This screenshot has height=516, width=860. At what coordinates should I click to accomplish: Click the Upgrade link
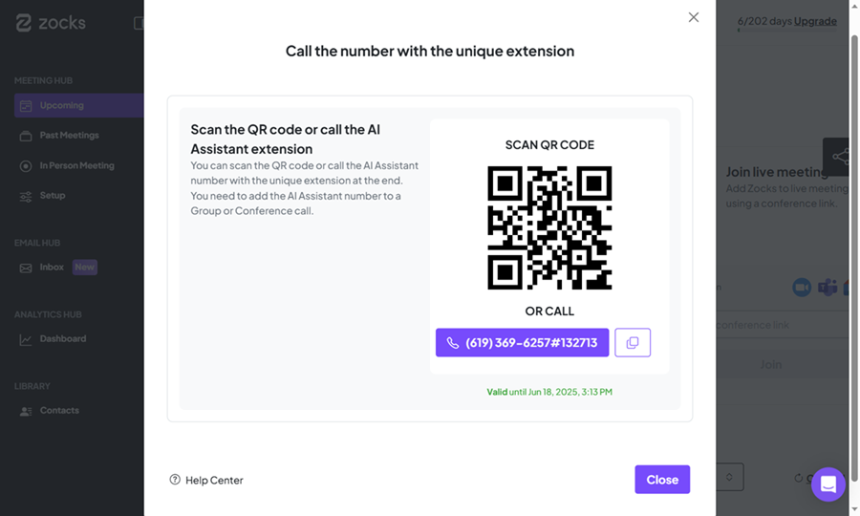coord(815,21)
